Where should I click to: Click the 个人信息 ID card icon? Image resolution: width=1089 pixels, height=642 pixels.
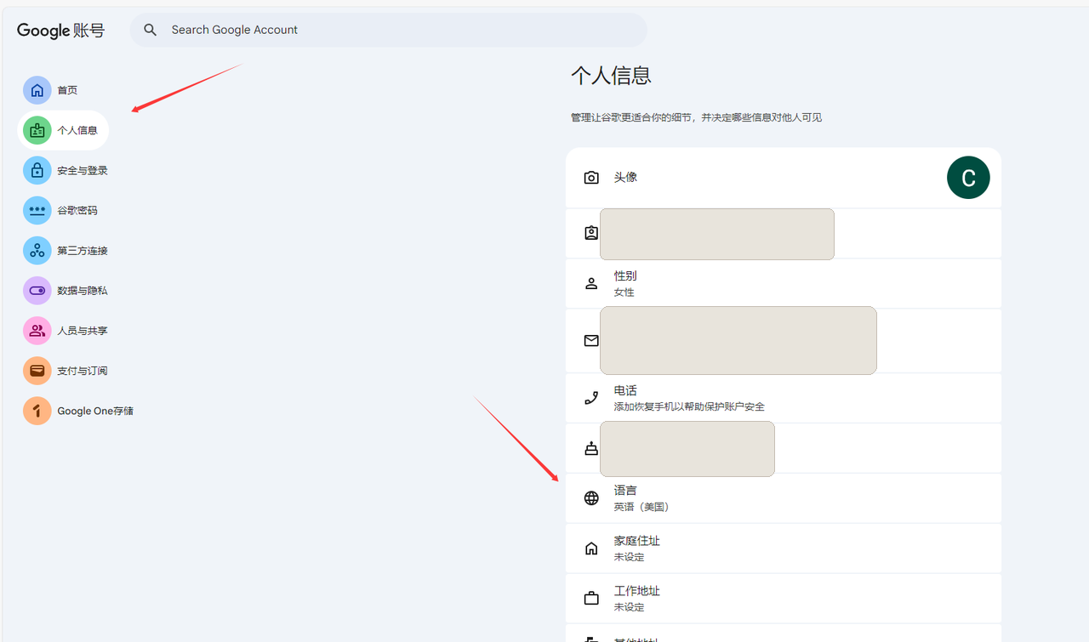click(37, 130)
